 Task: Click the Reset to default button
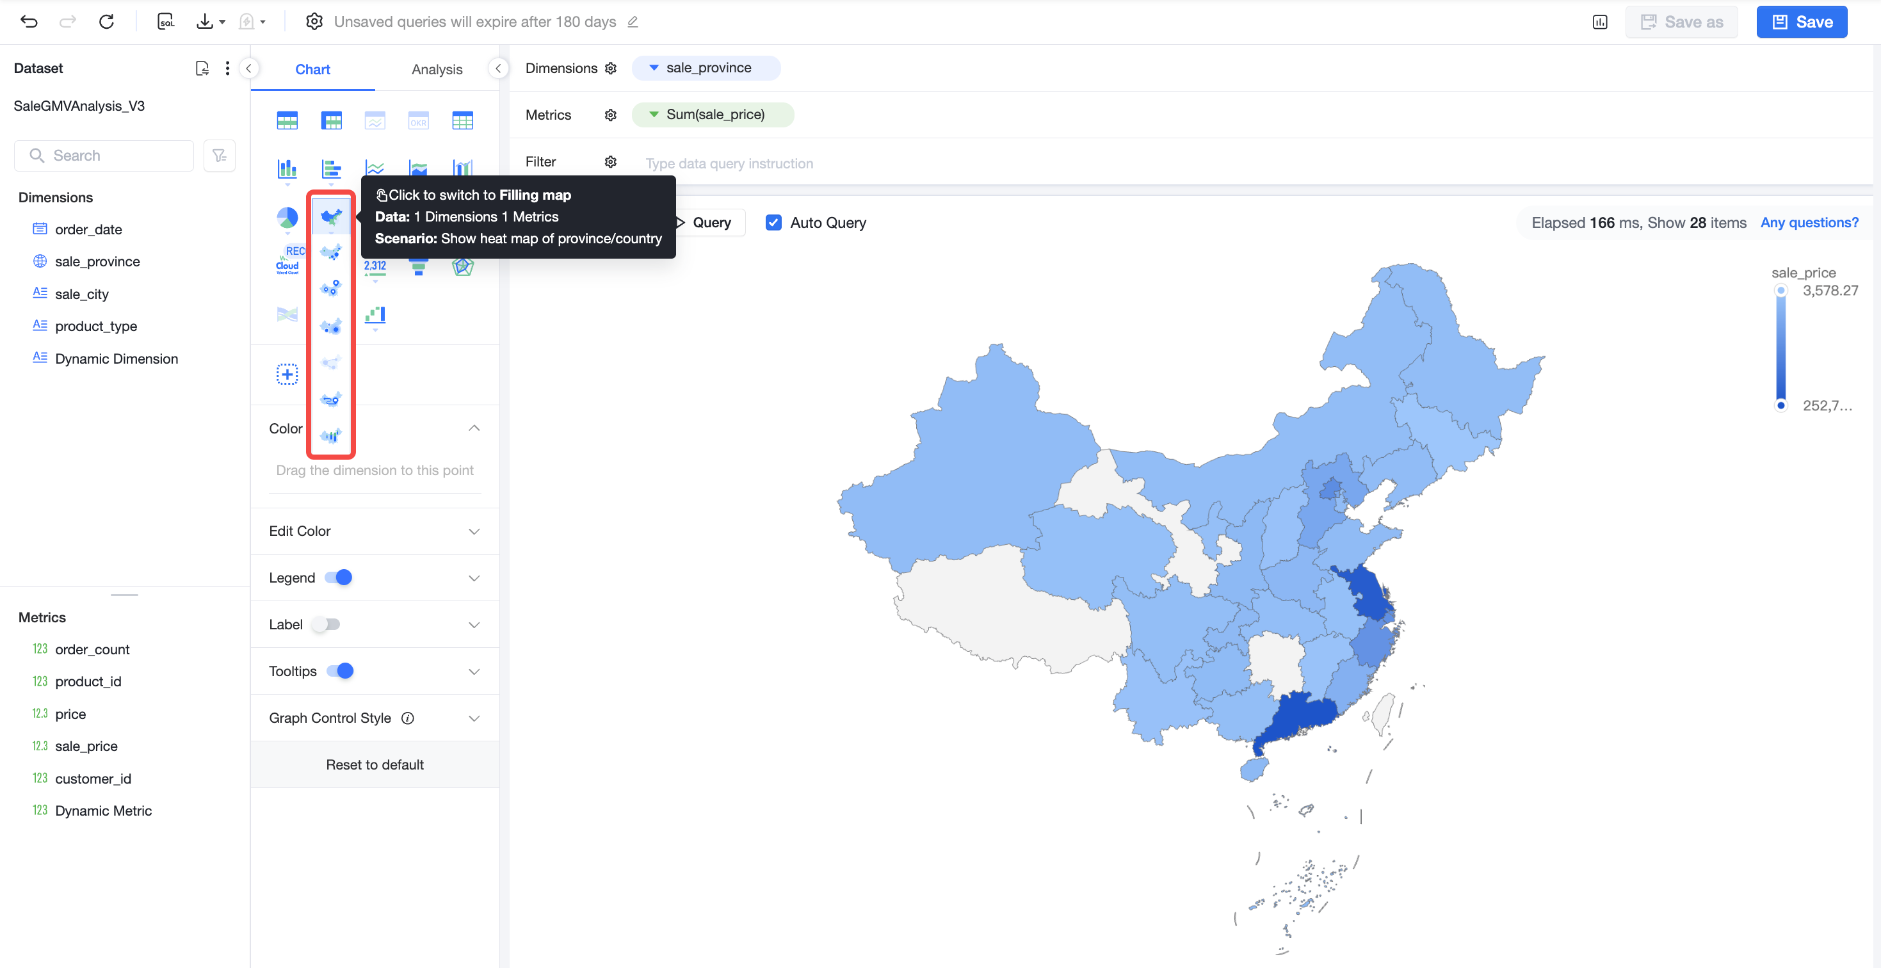[375, 764]
